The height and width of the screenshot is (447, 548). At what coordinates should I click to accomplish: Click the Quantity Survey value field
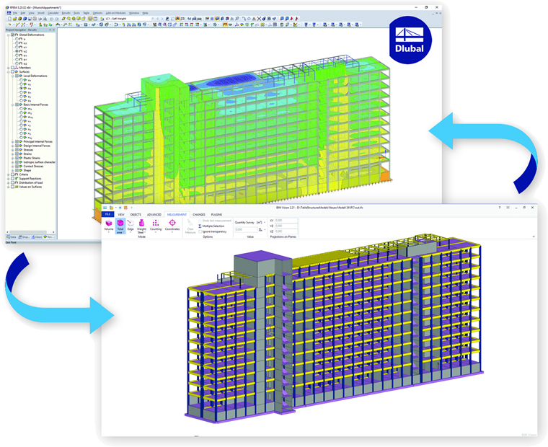tap(246, 229)
